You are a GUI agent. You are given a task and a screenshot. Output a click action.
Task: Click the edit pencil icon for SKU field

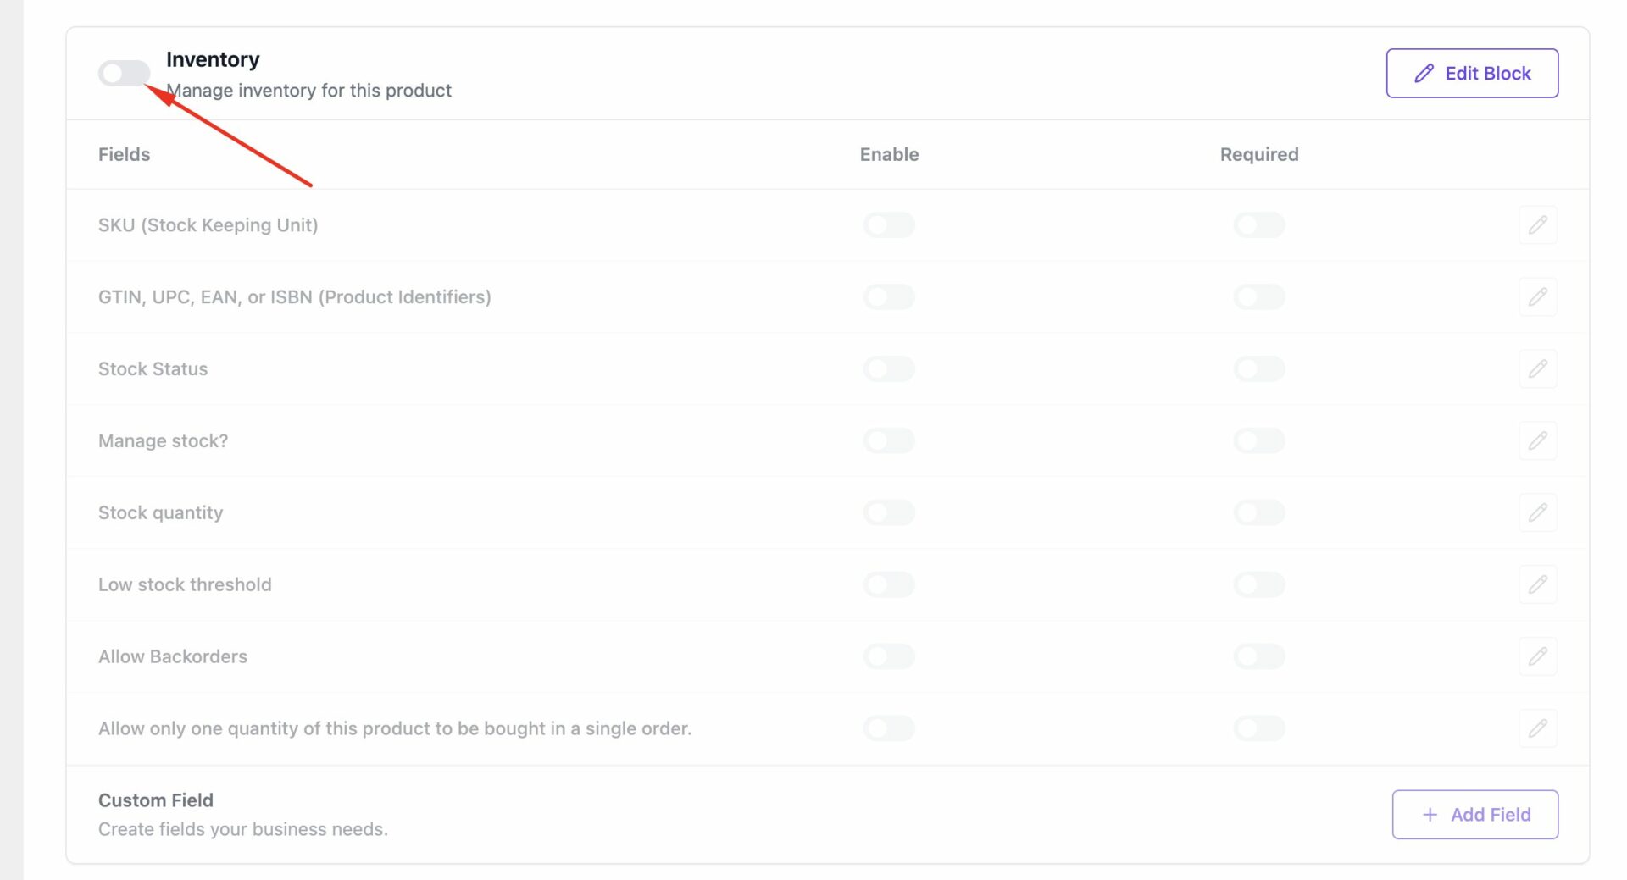click(x=1538, y=224)
